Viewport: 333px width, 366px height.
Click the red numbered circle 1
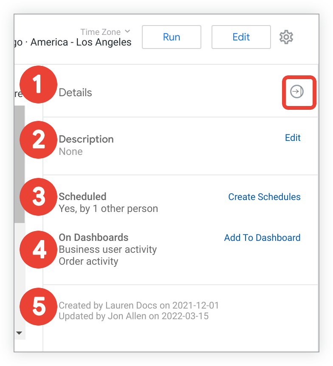tap(39, 85)
